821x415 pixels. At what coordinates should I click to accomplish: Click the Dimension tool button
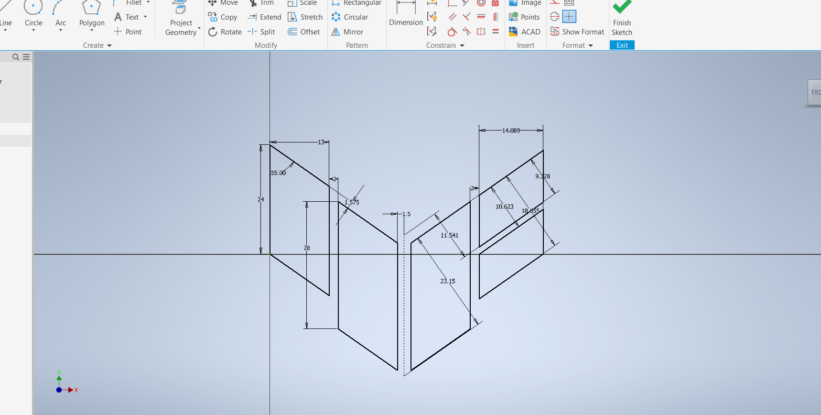pyautogui.click(x=406, y=14)
